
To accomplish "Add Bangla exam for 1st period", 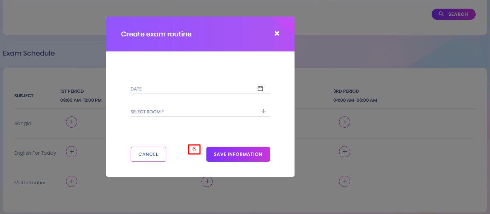I will [x=72, y=122].
